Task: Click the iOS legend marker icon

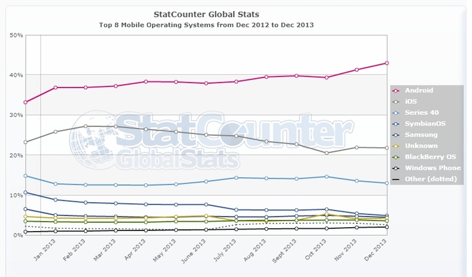Action: coord(397,101)
